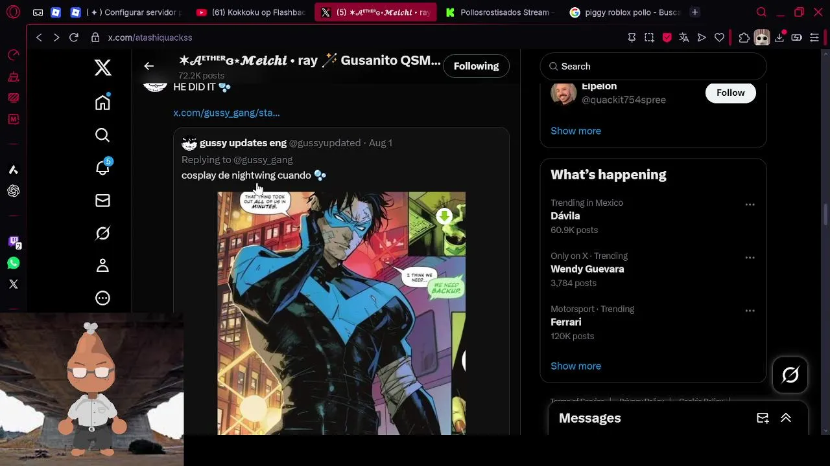
Task: Open the Profile person icon
Action: point(102,265)
